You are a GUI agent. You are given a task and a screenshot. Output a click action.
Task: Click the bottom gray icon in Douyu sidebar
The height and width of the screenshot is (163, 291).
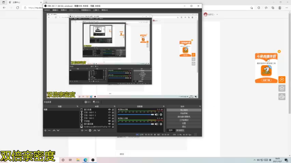pyautogui.click(x=282, y=97)
